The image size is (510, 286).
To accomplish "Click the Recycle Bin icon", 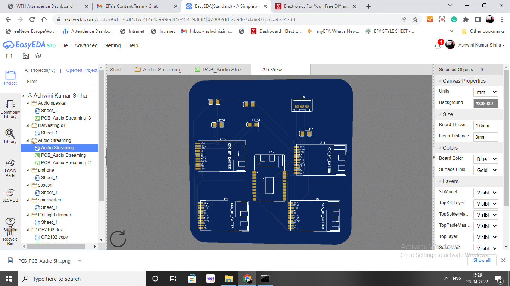I will pos(10,233).
